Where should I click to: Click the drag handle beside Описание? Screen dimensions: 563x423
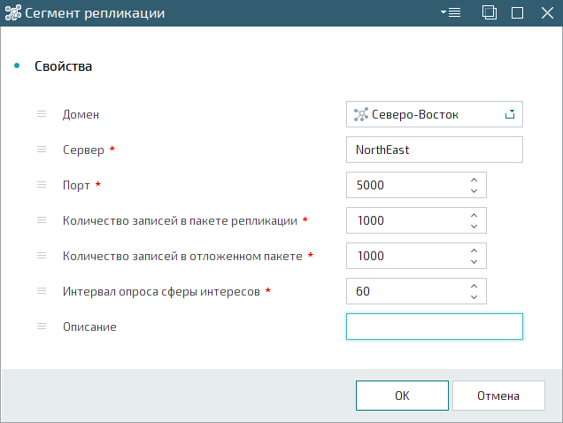(42, 327)
